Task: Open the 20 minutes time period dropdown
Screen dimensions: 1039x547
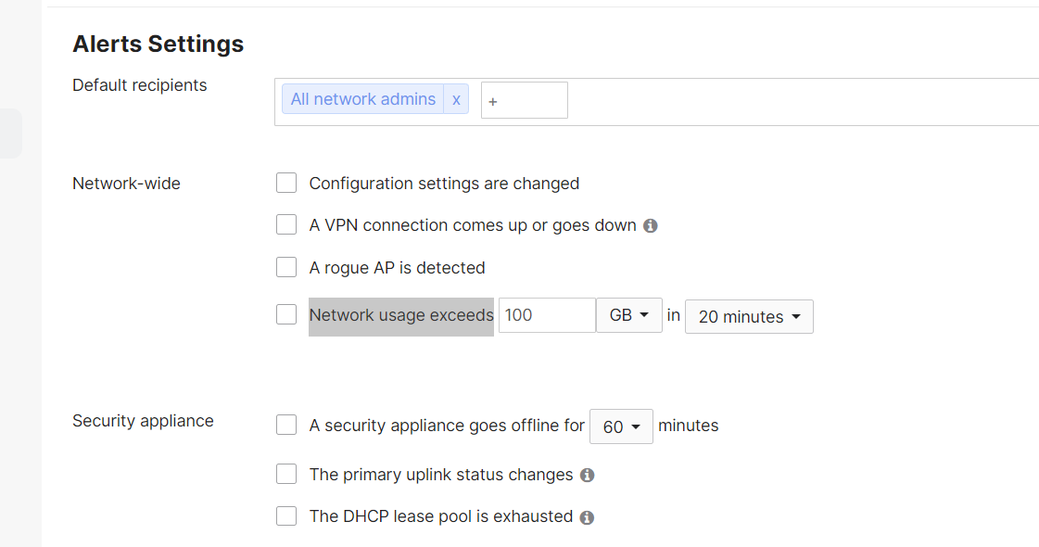Action: click(748, 316)
